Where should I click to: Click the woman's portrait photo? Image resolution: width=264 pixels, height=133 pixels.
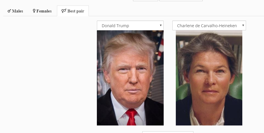209,78
